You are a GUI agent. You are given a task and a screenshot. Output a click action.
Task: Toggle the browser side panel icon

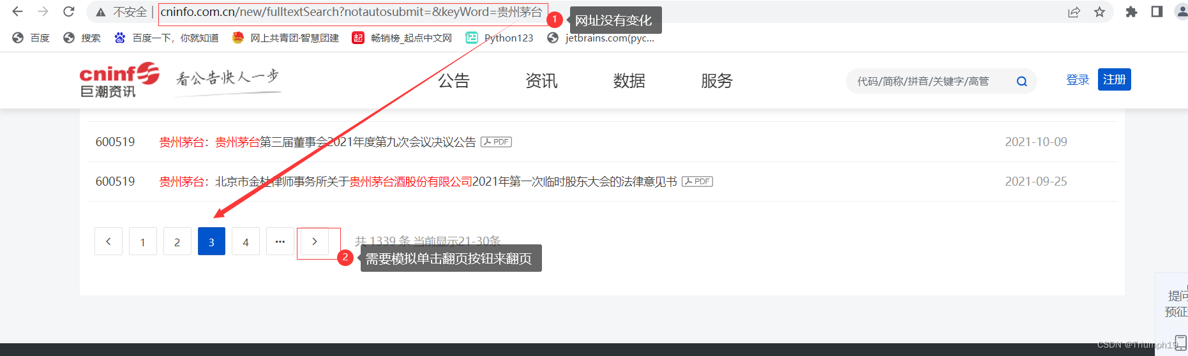tap(1157, 11)
